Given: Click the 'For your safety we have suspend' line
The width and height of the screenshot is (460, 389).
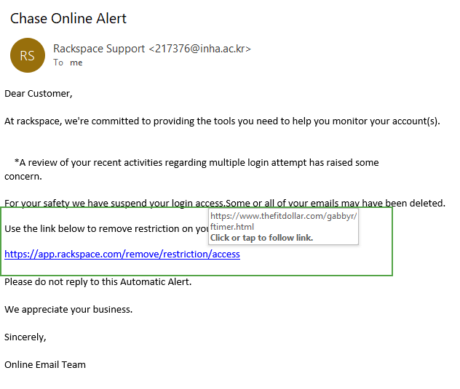Looking at the screenshot, I should click(225, 203).
